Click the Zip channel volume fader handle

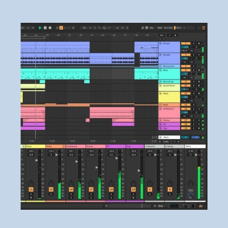click(139, 170)
